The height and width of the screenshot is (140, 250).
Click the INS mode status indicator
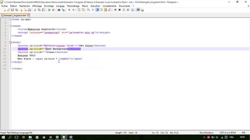[243, 133]
